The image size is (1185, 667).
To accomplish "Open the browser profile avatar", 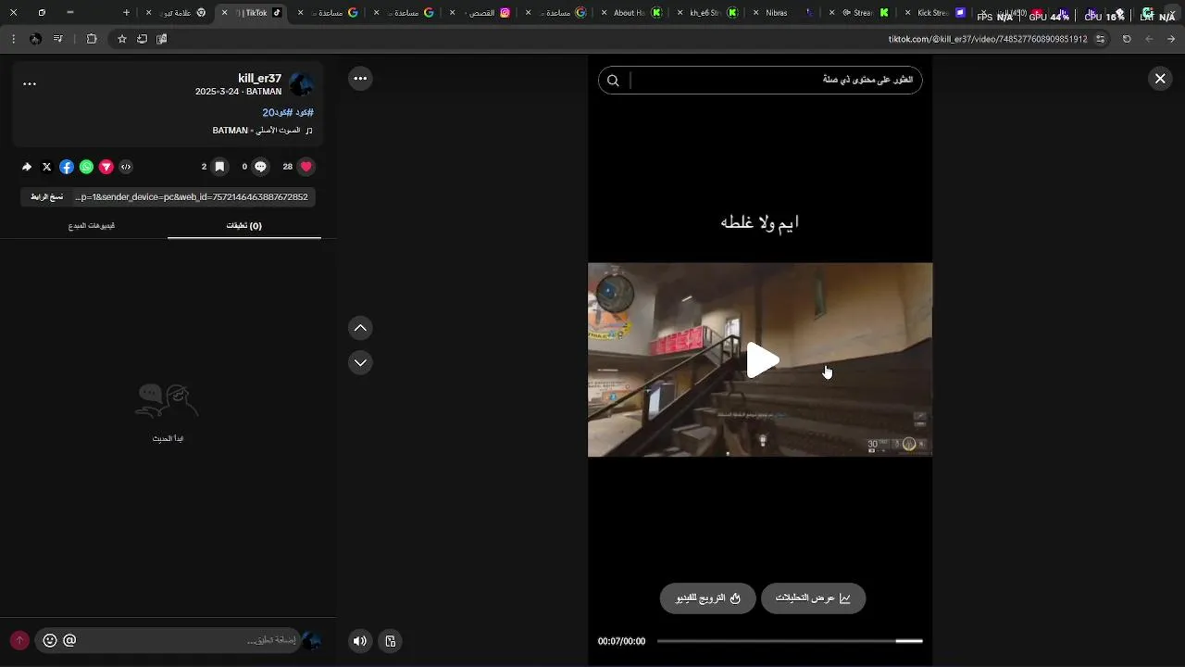I will [x=35, y=39].
